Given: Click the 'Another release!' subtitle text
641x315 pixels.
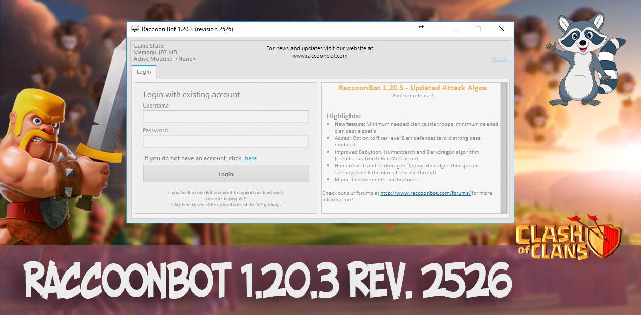Looking at the screenshot, I should 412,96.
